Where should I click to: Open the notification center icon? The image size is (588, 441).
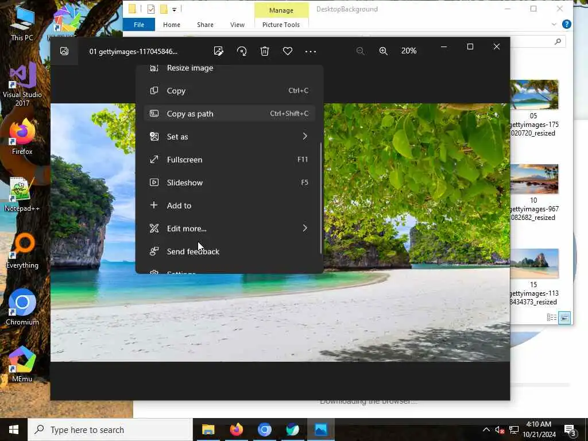pyautogui.click(x=570, y=431)
